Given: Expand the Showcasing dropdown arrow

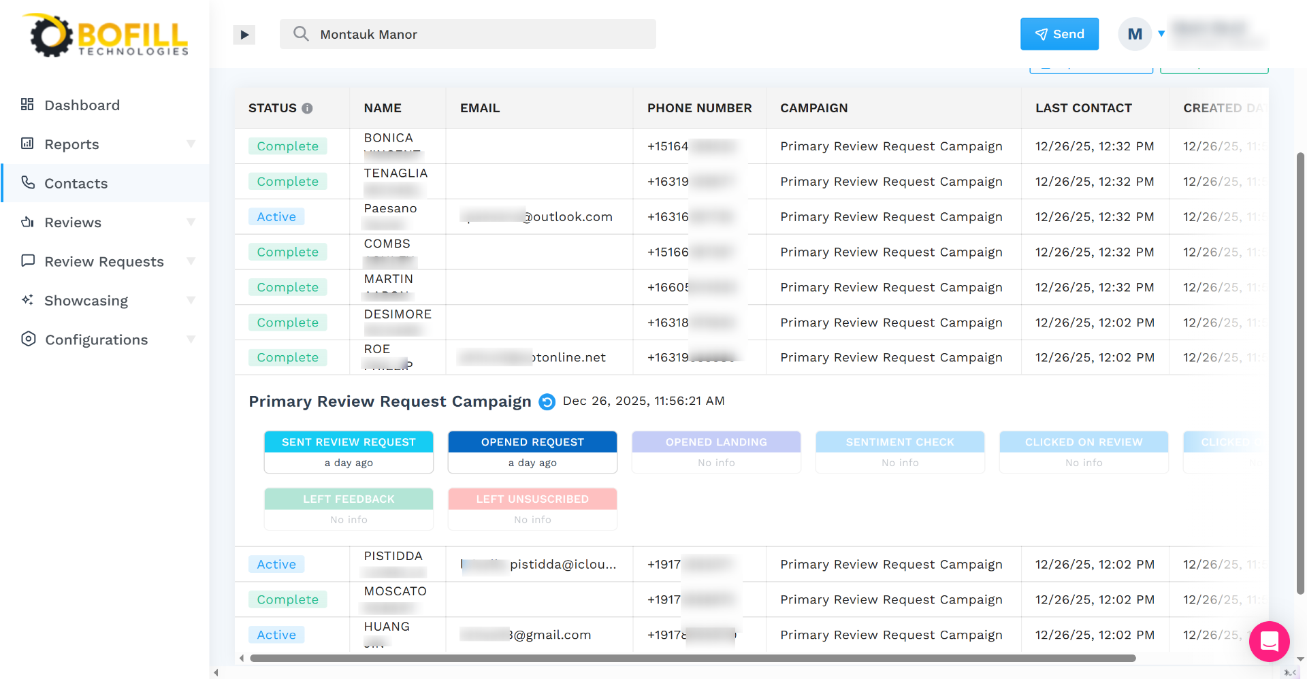Looking at the screenshot, I should (191, 300).
